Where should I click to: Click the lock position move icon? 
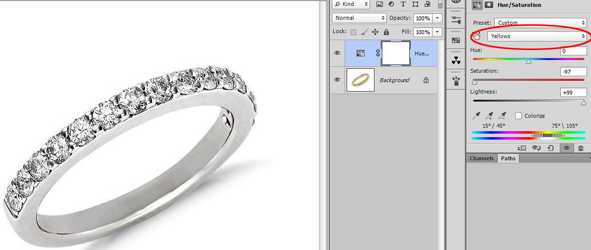click(x=375, y=32)
